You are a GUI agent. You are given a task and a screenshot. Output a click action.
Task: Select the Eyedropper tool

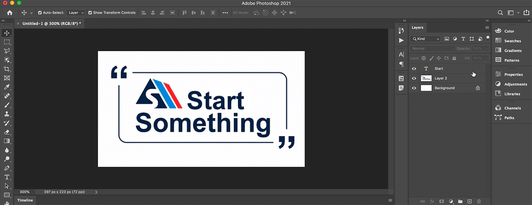click(7, 87)
